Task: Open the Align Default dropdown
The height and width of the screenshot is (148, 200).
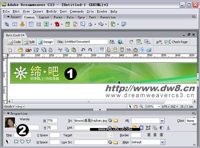Action: click(x=162, y=142)
